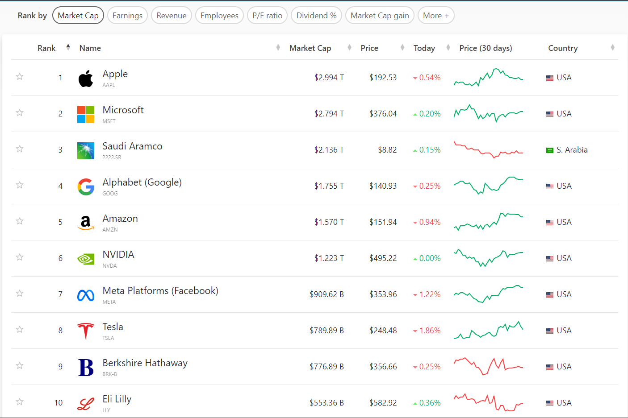Click the Tesla red T logo
This screenshot has height=418, width=628.
click(x=86, y=331)
